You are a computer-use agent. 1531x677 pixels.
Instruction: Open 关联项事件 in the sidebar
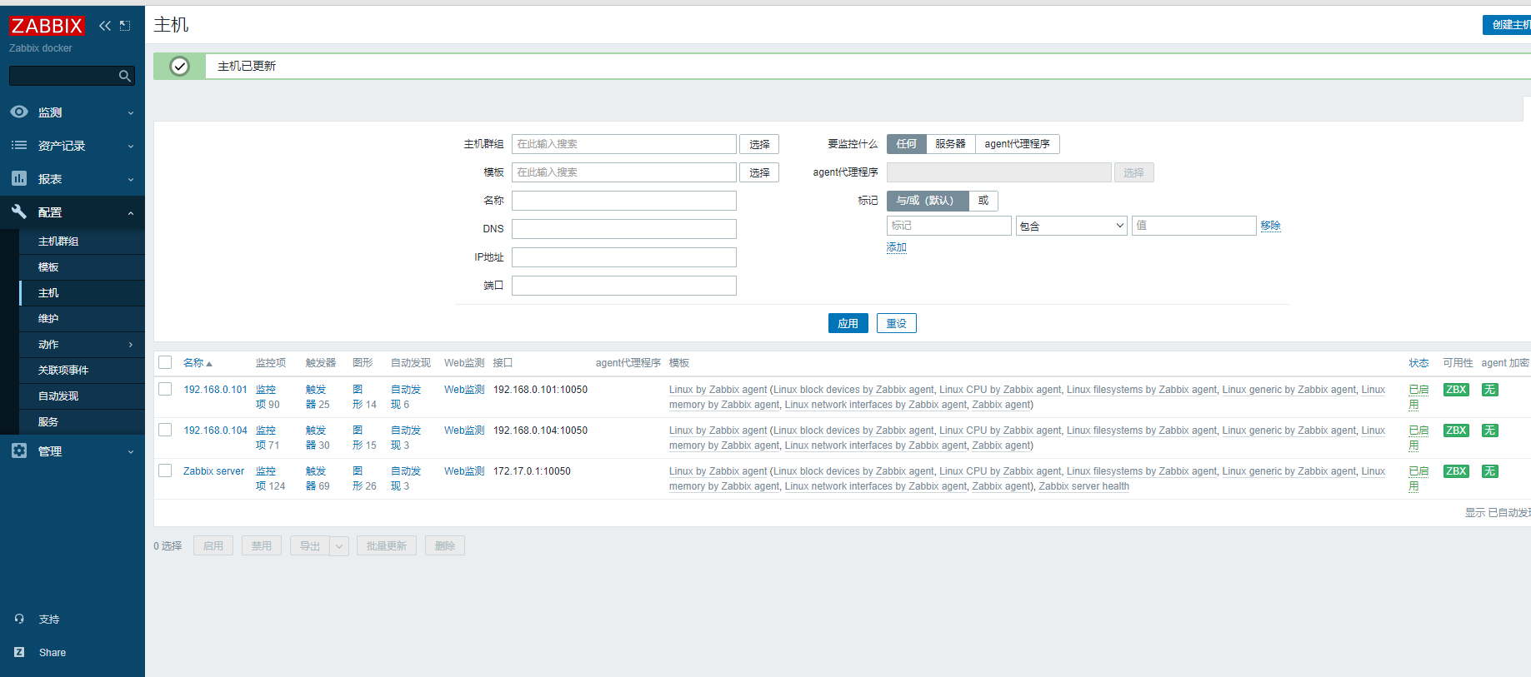click(x=63, y=371)
